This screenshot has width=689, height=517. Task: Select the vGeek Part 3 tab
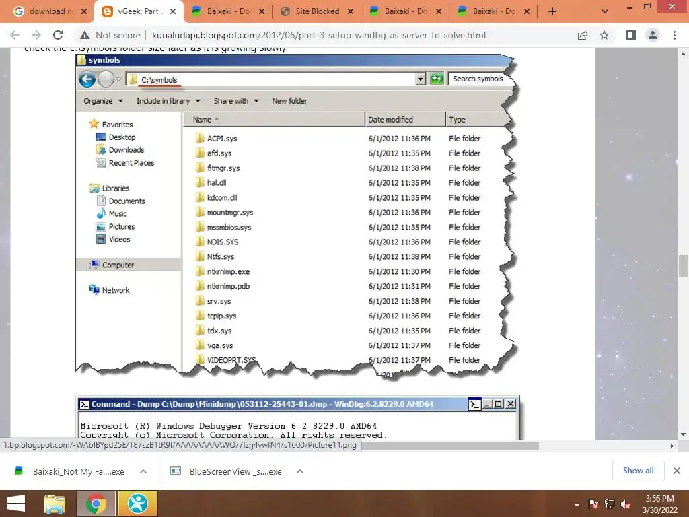(139, 11)
